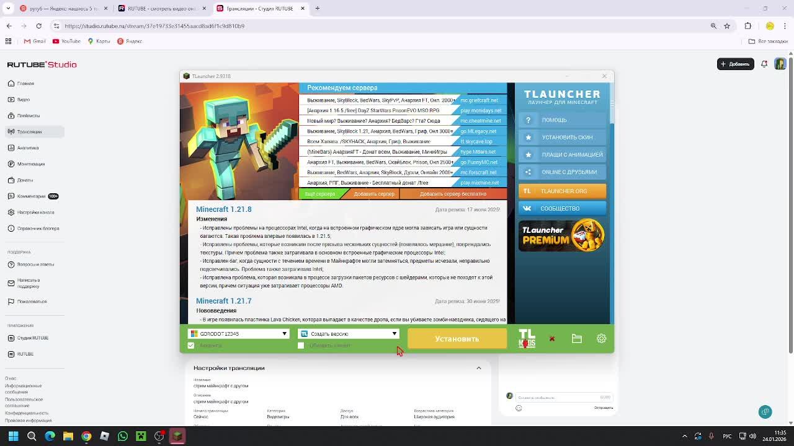Open the Видео section icon in sidebar
Viewport: 794px width, 446px height.
11,100
